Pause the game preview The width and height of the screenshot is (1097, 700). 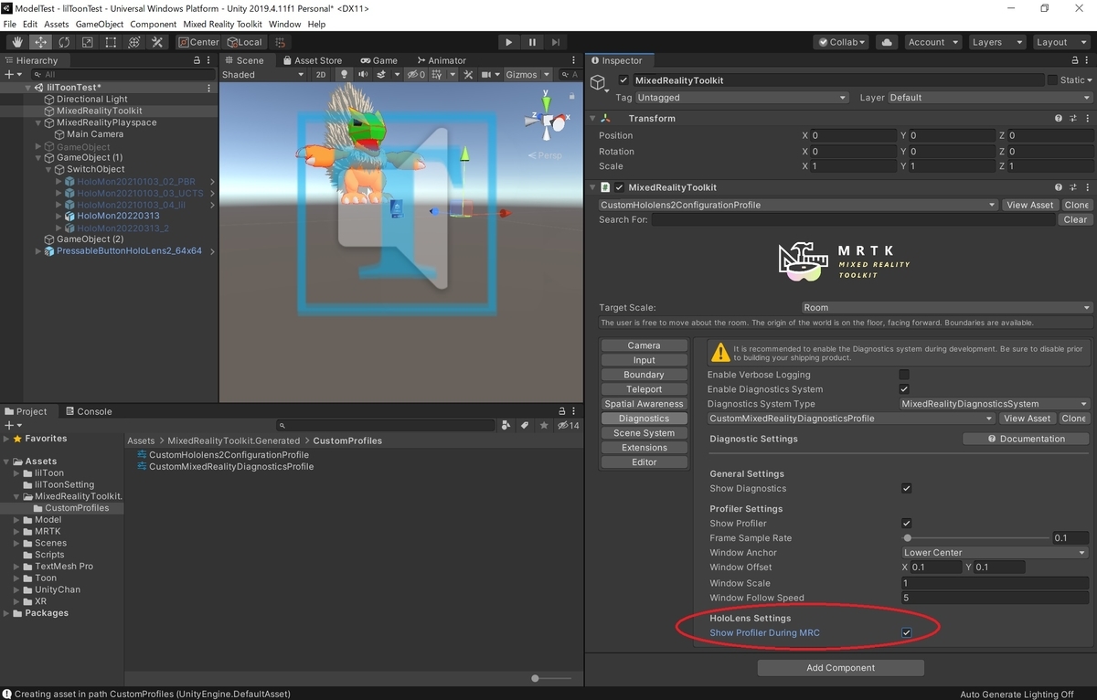coord(532,42)
